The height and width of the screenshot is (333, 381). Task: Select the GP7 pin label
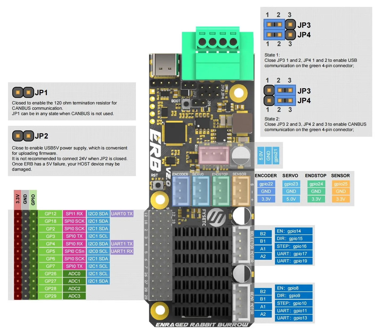point(50,266)
